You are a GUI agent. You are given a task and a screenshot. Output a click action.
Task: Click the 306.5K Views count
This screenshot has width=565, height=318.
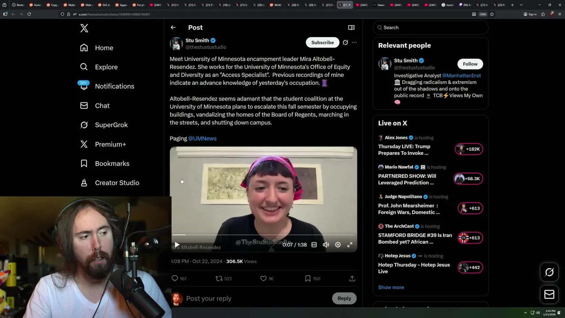pyautogui.click(x=241, y=261)
